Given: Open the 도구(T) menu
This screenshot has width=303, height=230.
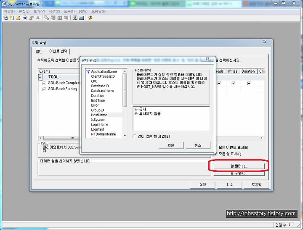Looking at the screenshot, I should 69,11.
